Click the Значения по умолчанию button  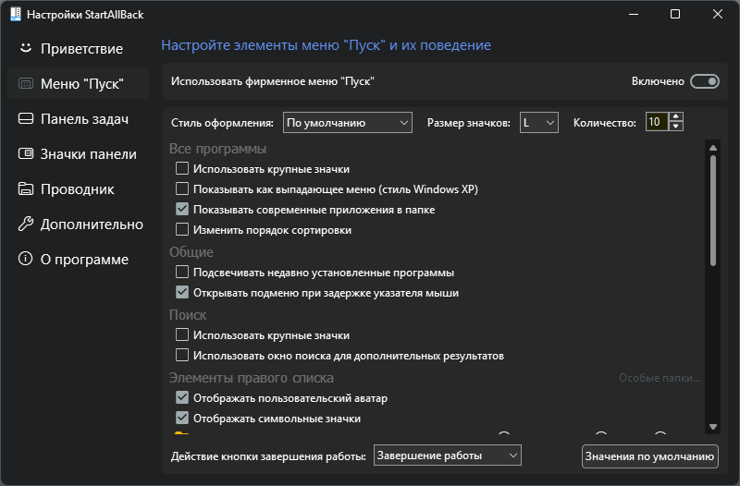[x=650, y=456]
